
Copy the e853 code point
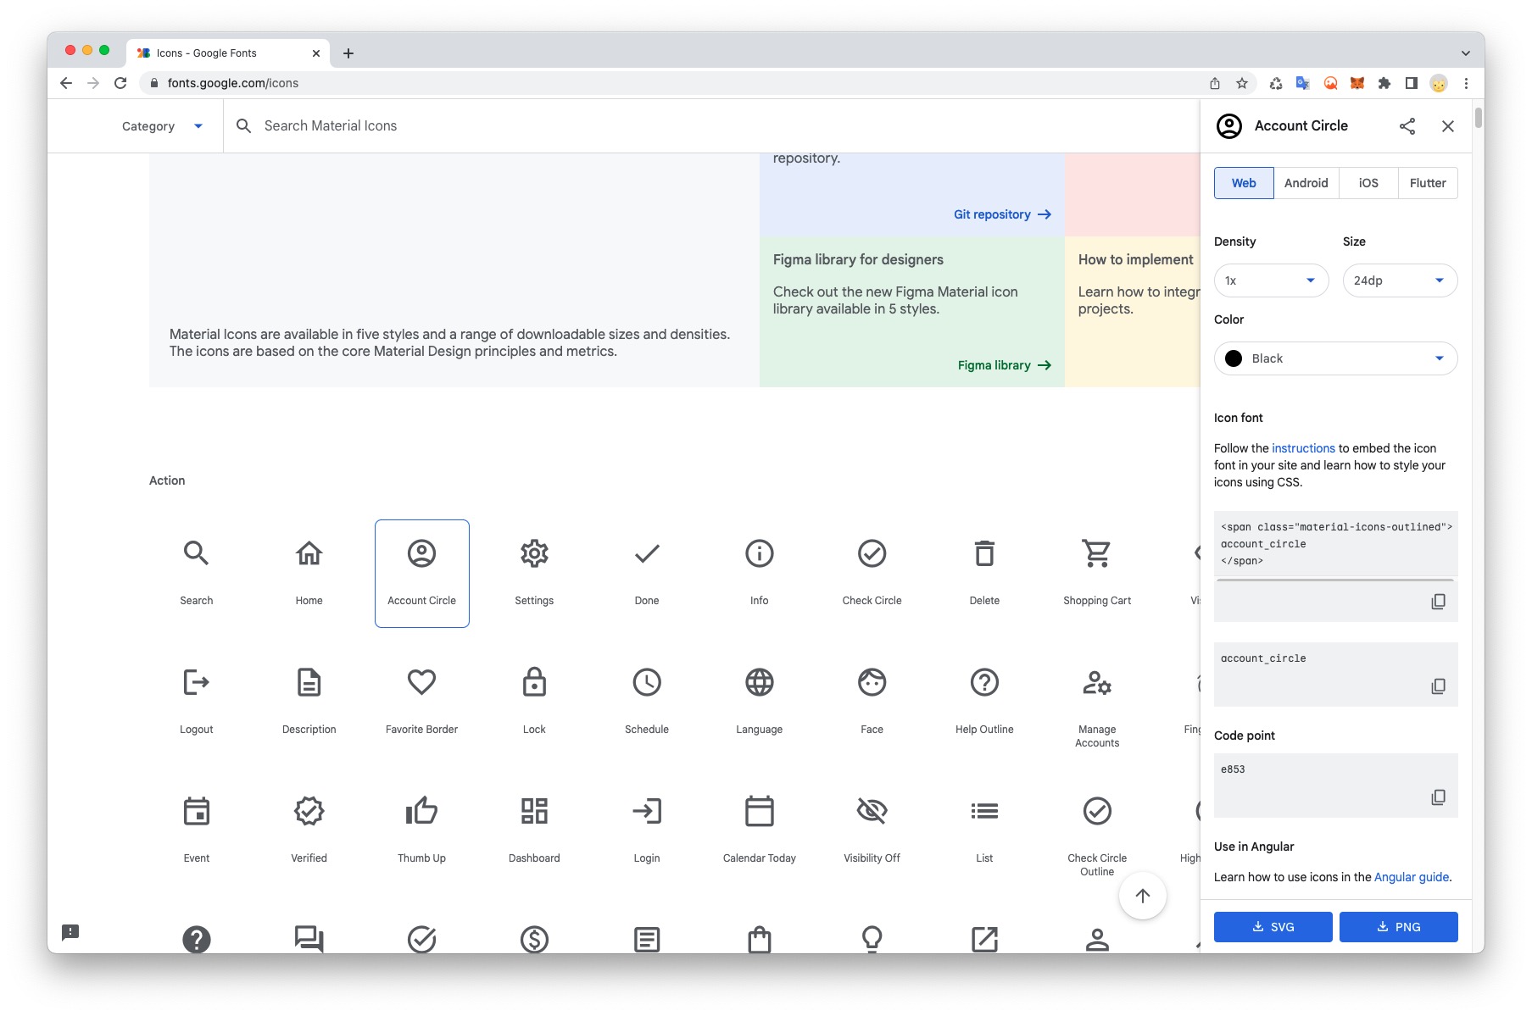pos(1438,797)
